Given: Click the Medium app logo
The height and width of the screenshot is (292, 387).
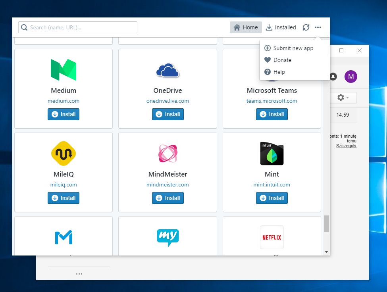Looking at the screenshot, I should 64,70.
